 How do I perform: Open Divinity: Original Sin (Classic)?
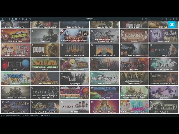75,36
